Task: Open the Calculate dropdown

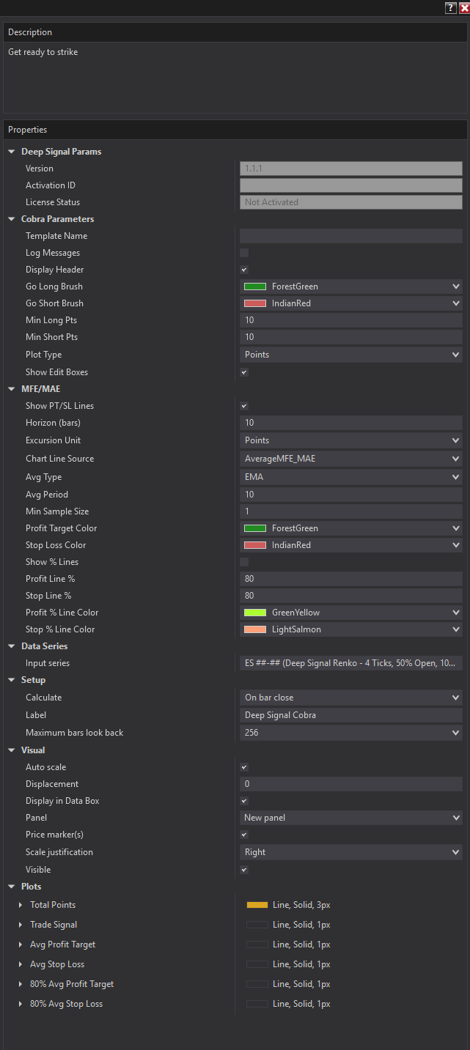Action: pos(350,698)
